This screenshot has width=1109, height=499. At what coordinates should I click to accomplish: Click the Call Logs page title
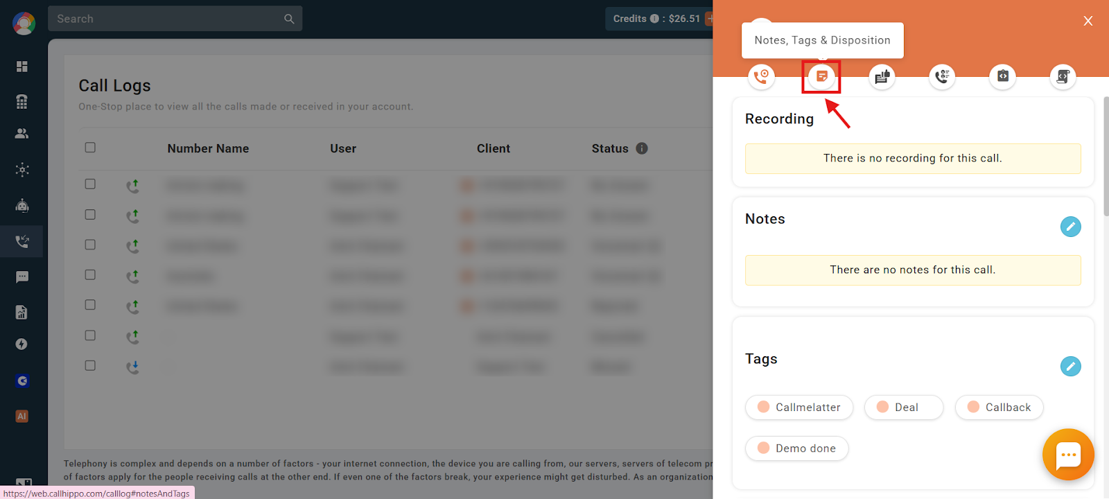pos(114,86)
